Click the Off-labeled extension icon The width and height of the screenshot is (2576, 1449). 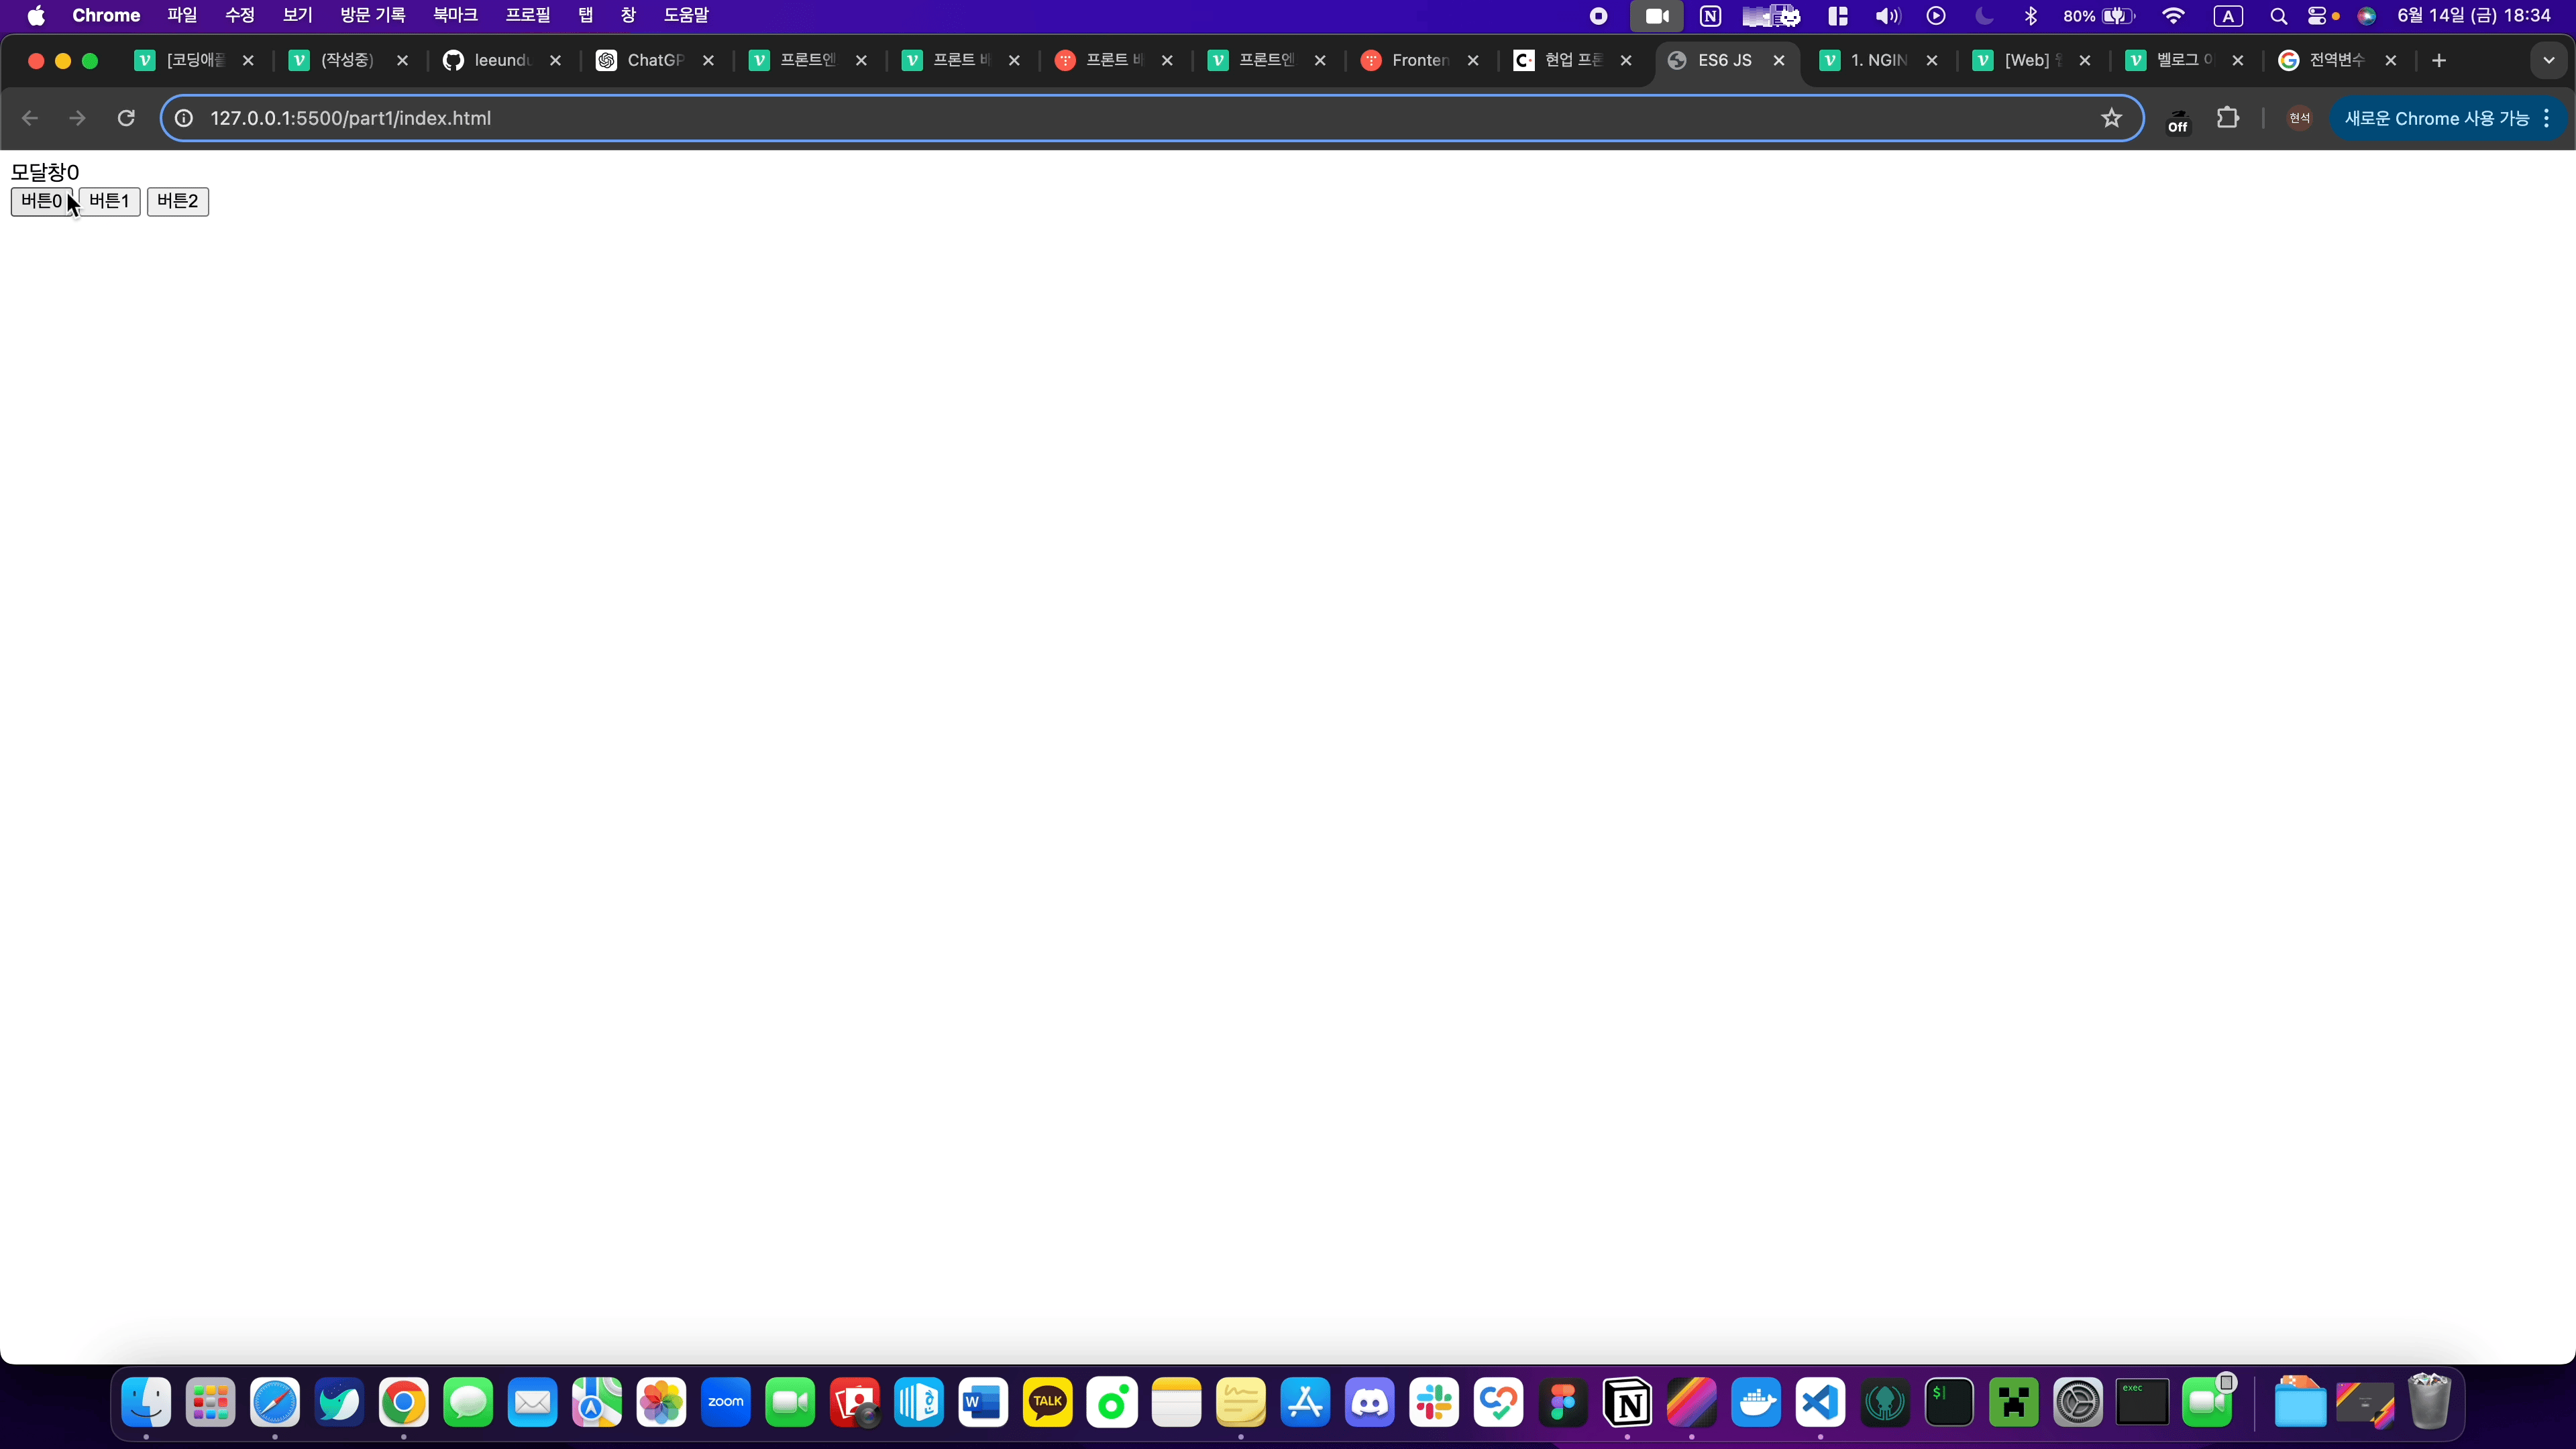2177,120
